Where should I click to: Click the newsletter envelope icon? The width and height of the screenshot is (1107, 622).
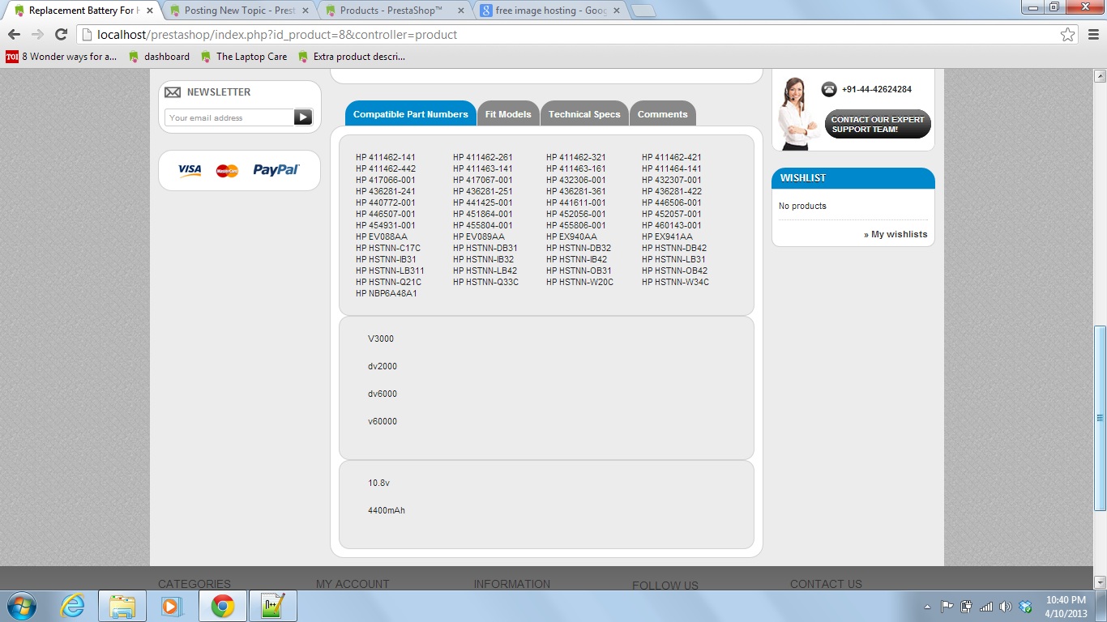[173, 92]
